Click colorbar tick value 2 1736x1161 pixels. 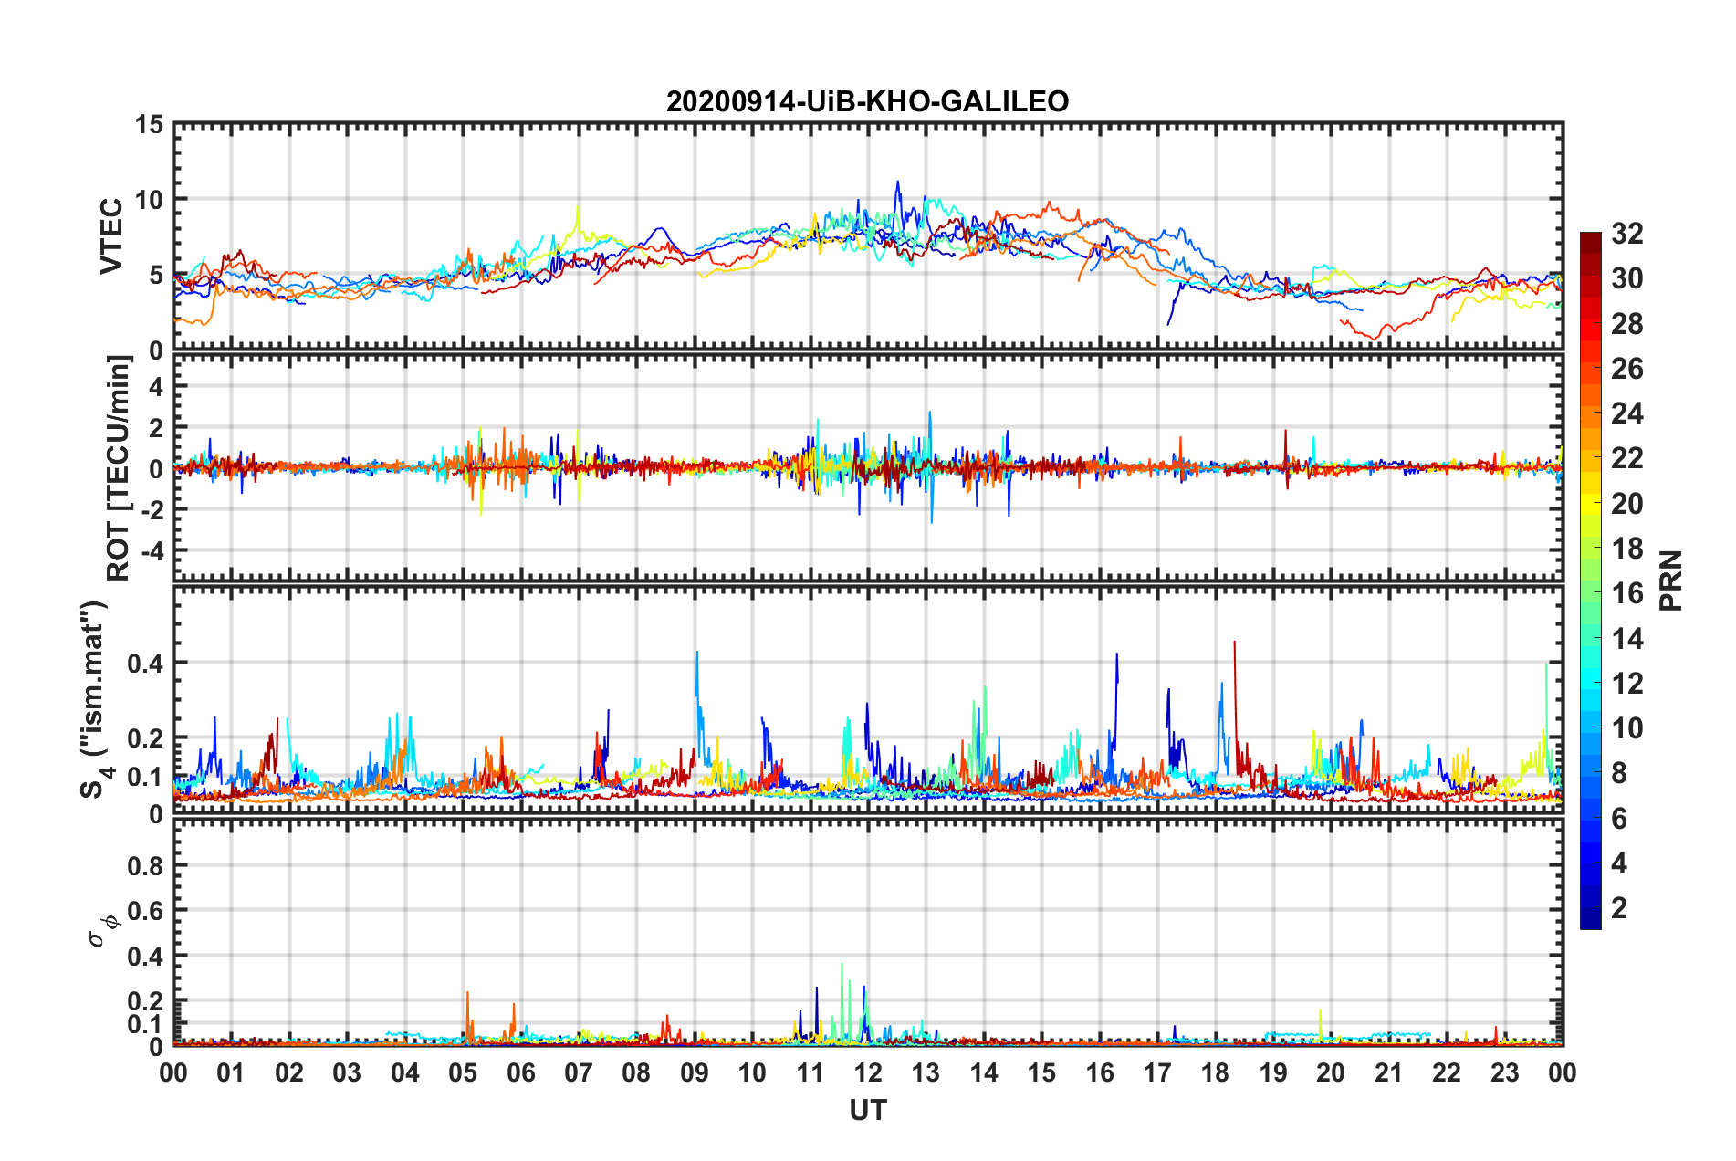1619,908
